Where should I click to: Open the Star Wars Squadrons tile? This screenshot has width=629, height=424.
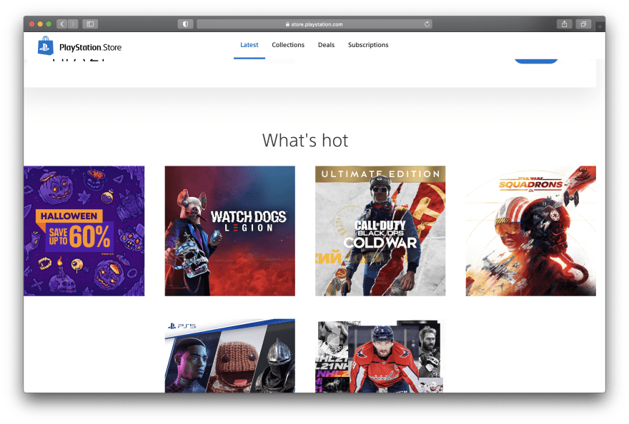pos(530,231)
